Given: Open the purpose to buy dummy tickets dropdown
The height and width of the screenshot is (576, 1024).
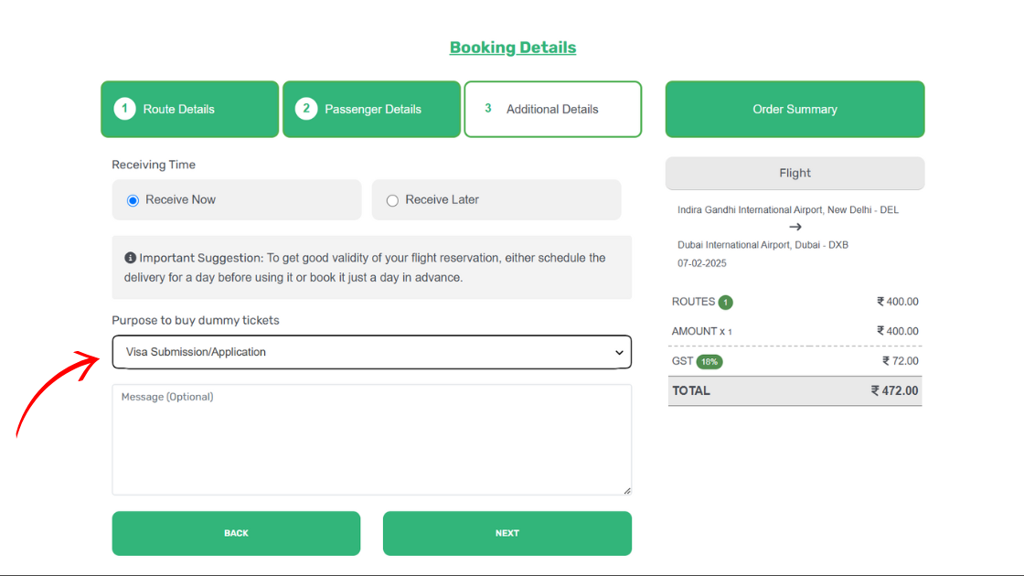Looking at the screenshot, I should pos(371,352).
